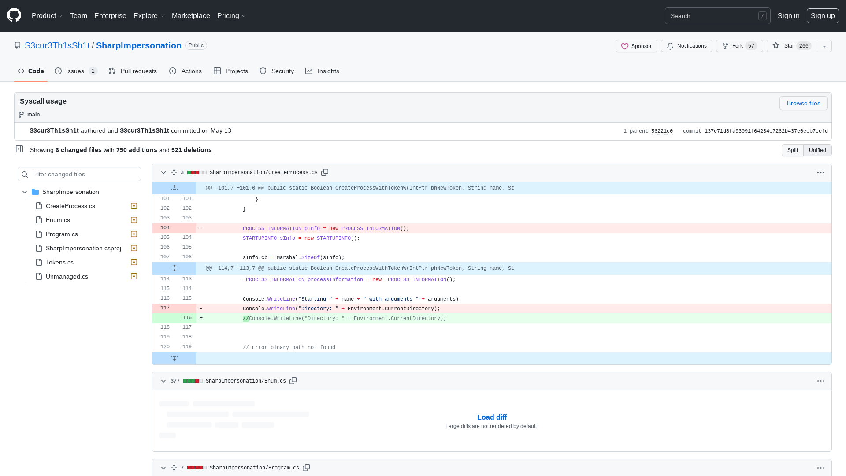Focus the Filter changed files field
Image resolution: width=846 pixels, height=476 pixels.
(x=79, y=174)
